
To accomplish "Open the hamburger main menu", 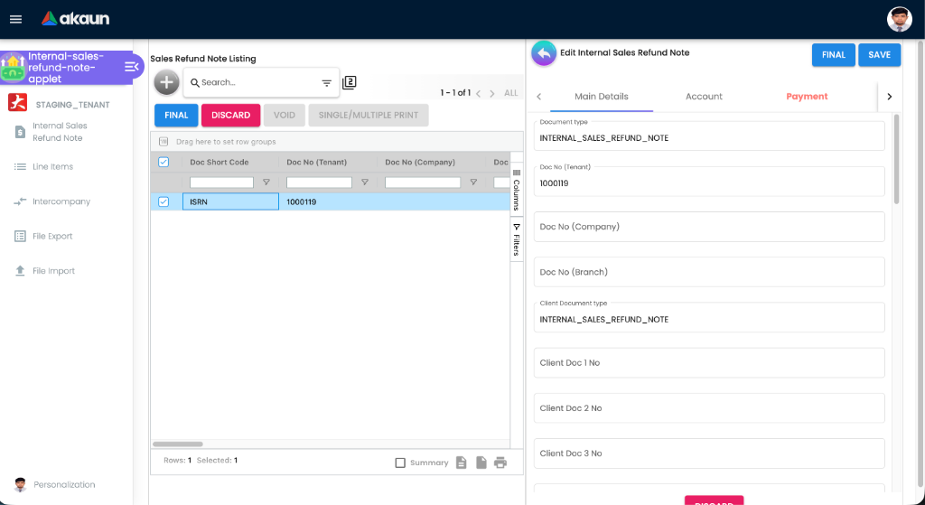I will (16, 19).
